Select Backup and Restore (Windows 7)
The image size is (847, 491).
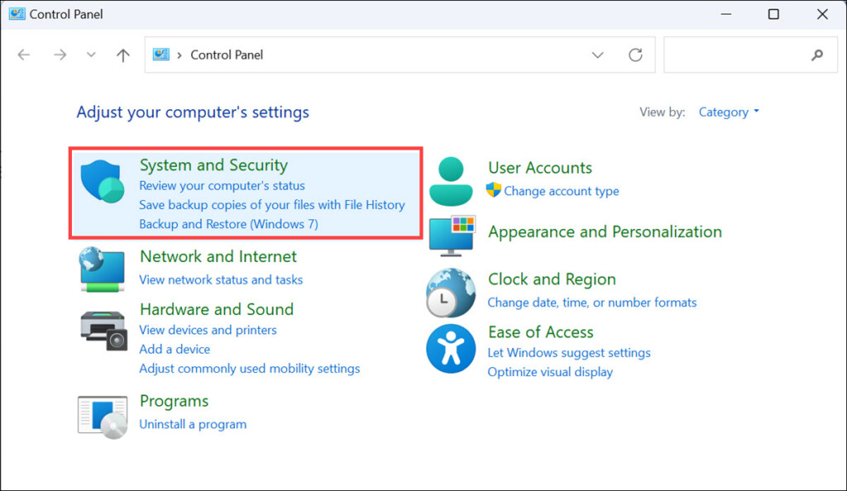(x=228, y=224)
